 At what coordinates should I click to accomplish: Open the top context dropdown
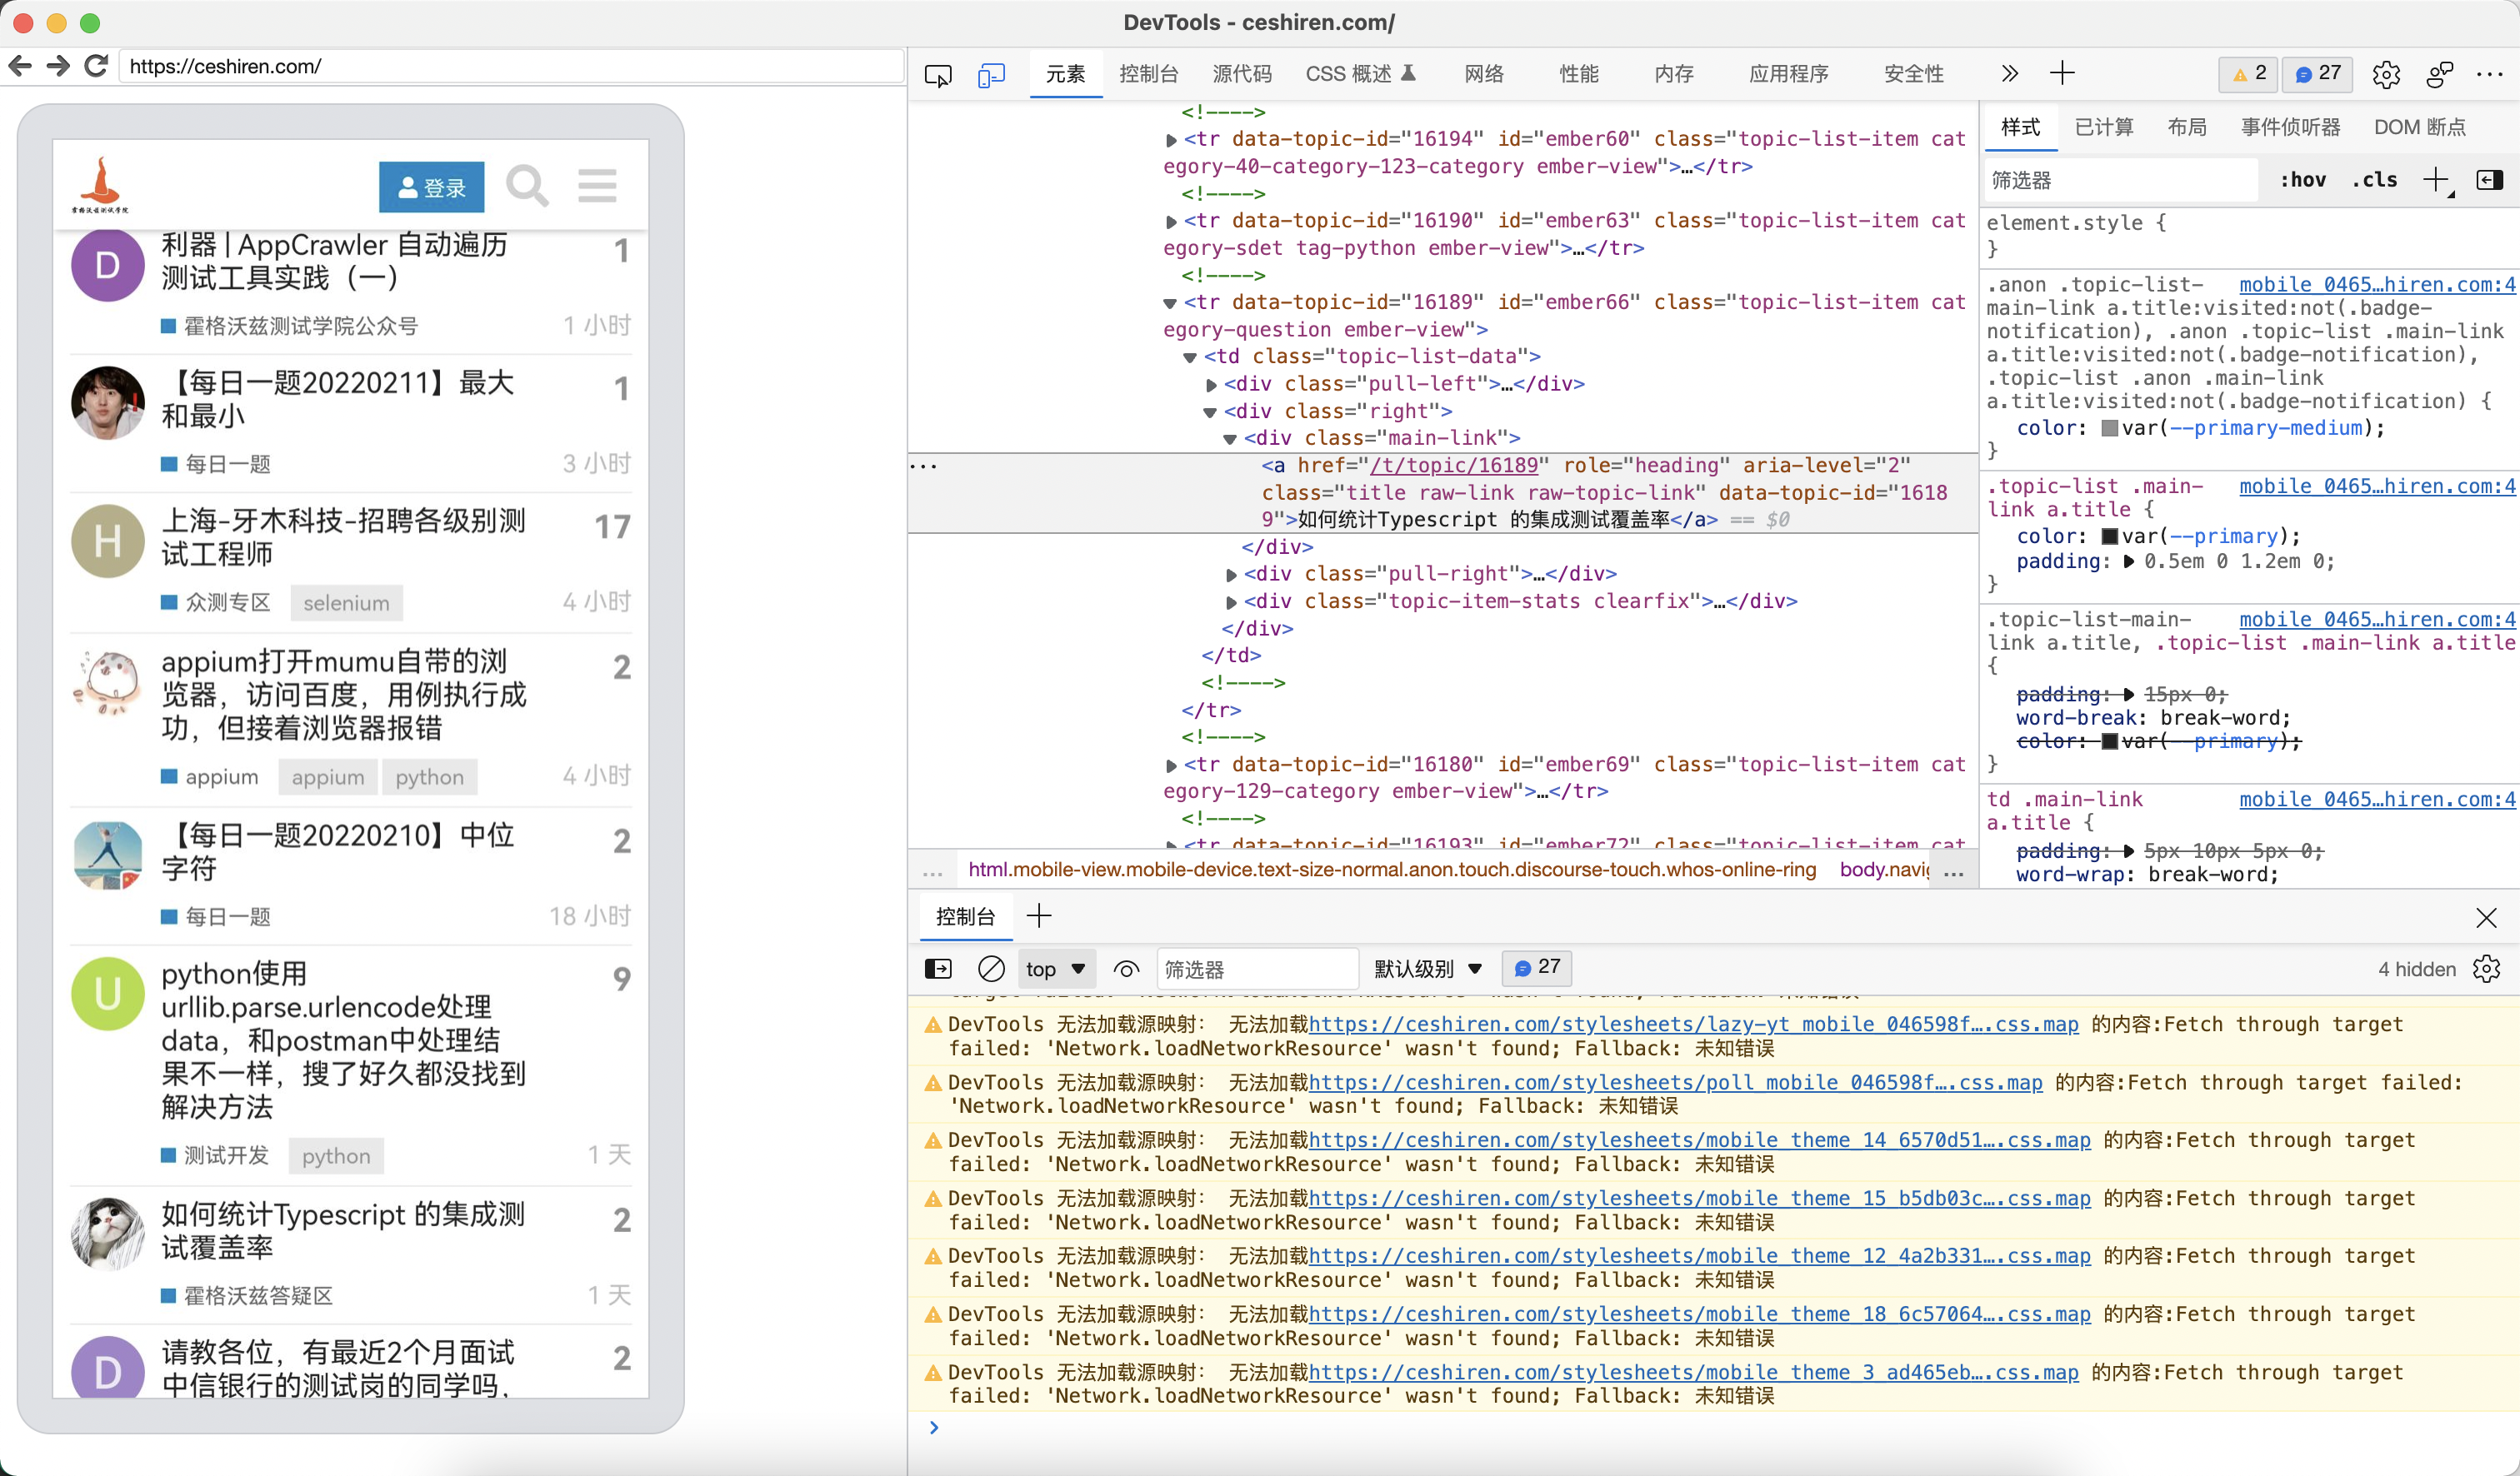point(1055,969)
